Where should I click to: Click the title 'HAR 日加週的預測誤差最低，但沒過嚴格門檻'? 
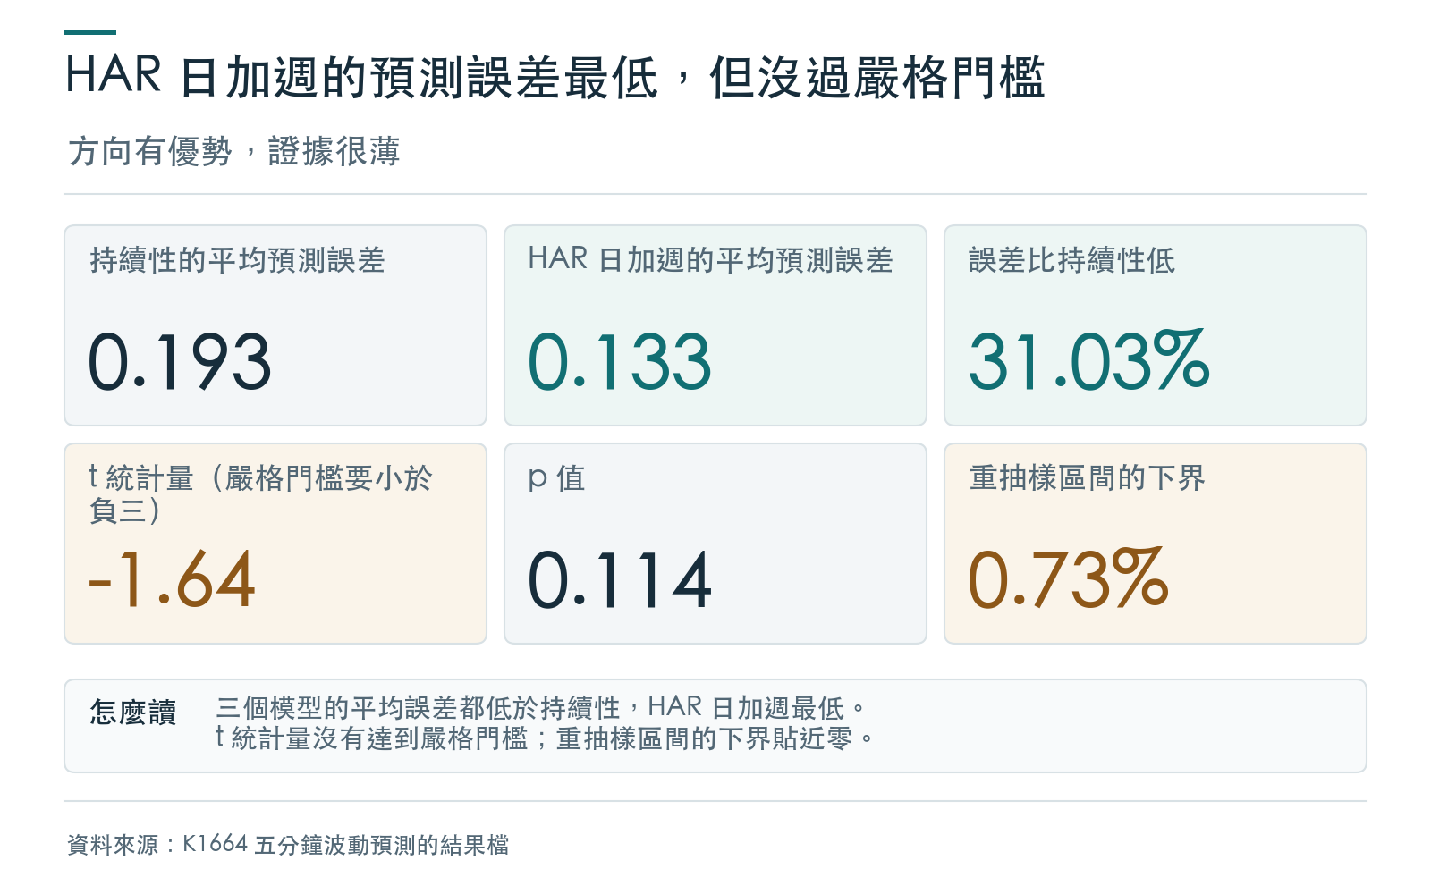pos(555,77)
